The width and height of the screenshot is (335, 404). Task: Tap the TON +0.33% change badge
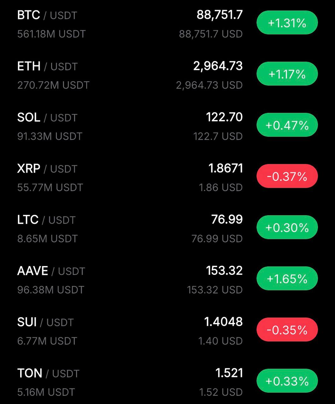pyautogui.click(x=287, y=381)
